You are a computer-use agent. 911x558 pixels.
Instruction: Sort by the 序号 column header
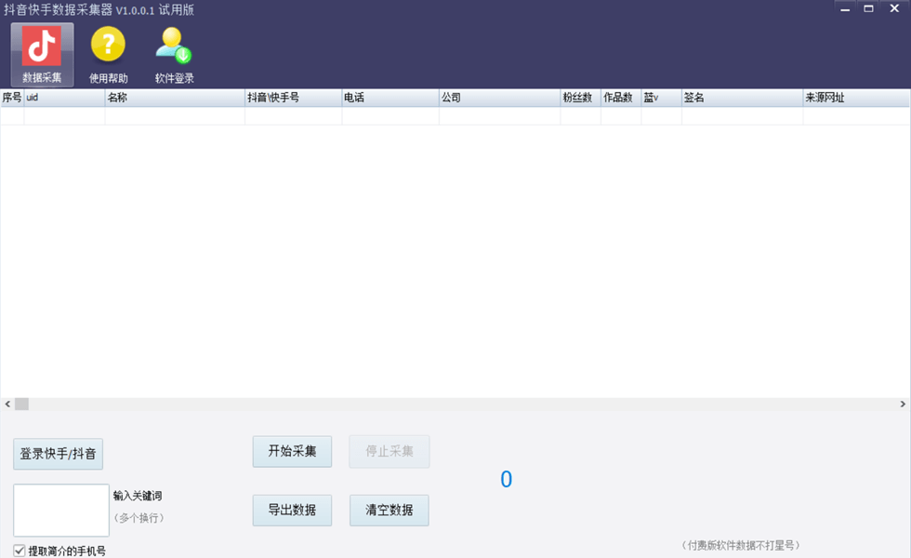pyautogui.click(x=12, y=98)
